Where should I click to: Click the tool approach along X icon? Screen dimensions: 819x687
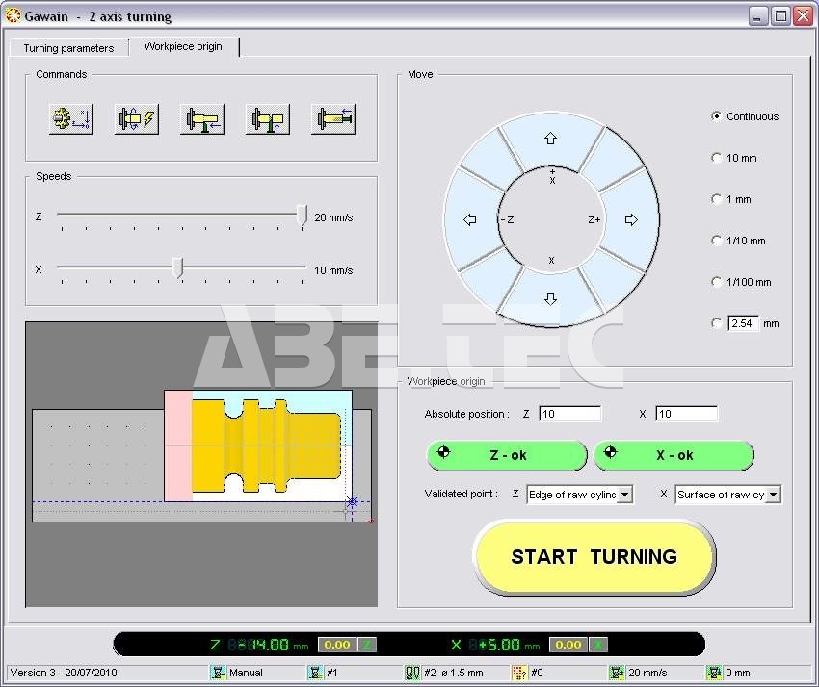point(268,119)
